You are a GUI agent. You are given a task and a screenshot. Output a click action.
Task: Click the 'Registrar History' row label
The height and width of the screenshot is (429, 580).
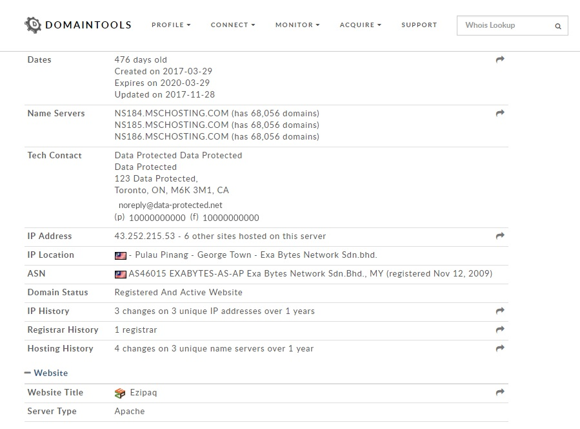(x=63, y=330)
